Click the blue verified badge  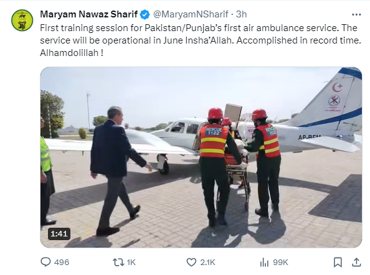click(x=145, y=14)
